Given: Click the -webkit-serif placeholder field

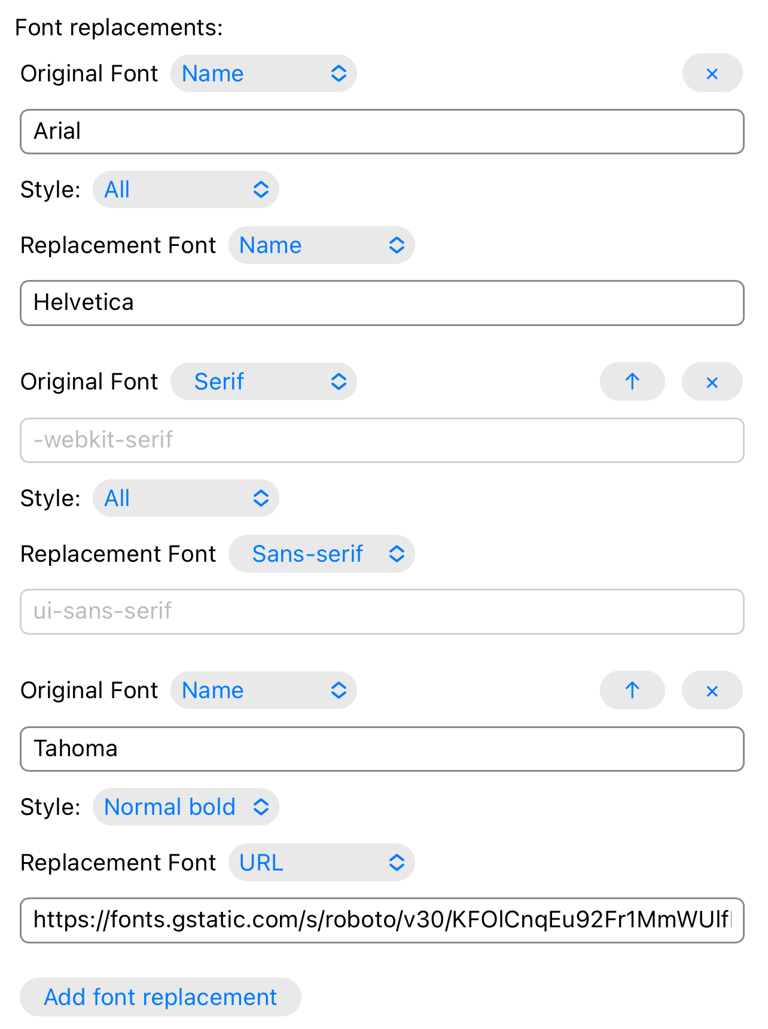Looking at the screenshot, I should coord(382,440).
